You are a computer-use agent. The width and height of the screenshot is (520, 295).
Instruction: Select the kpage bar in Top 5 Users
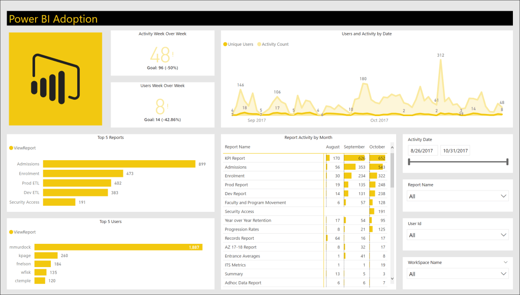point(46,255)
